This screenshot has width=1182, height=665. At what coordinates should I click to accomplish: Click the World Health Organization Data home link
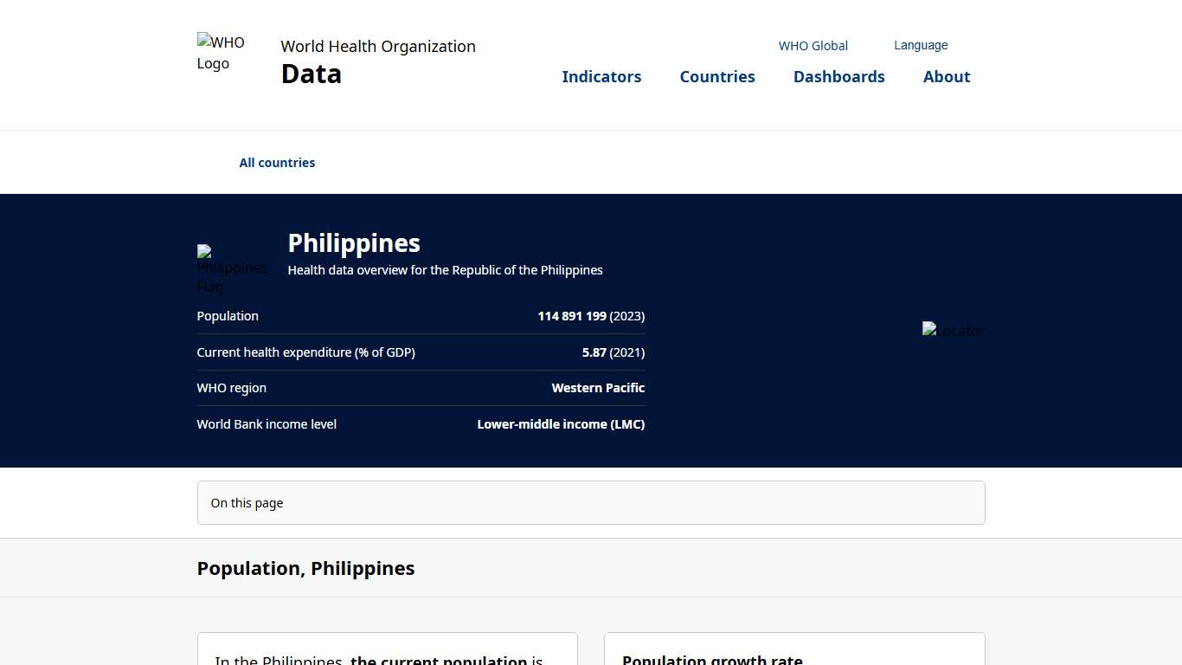(x=377, y=59)
